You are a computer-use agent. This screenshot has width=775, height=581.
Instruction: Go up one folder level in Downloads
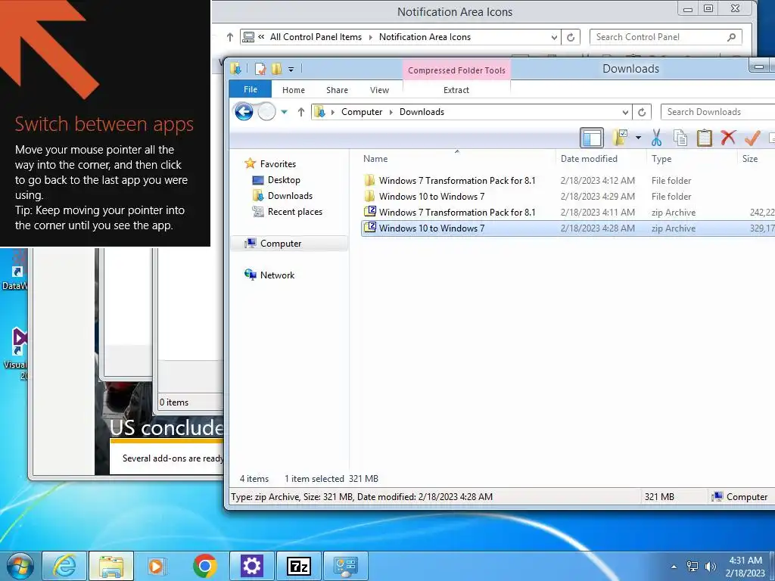coord(301,112)
